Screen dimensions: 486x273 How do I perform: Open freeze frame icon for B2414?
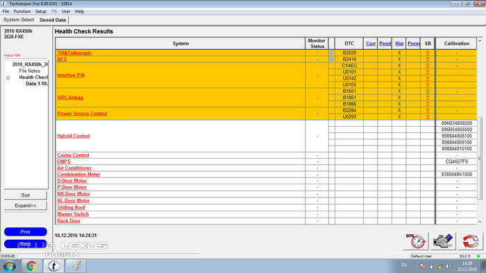331,59
